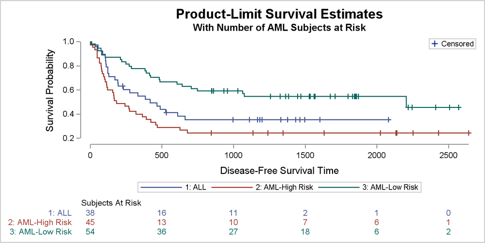Click the 1500 tick label on the x-axis
Viewport: 485px width, 243px height.
305,155
